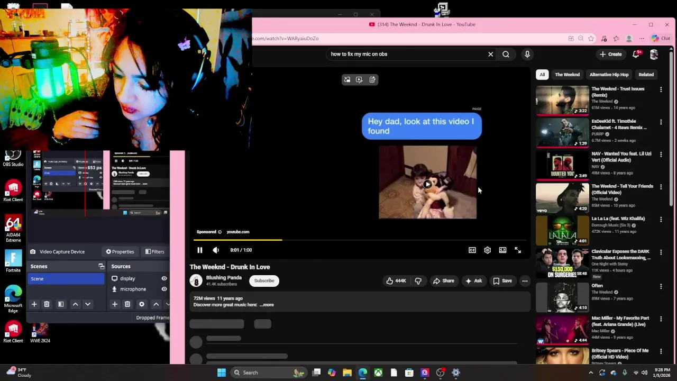Run the YouTube search with magnifier
677x381 pixels.
point(506,54)
